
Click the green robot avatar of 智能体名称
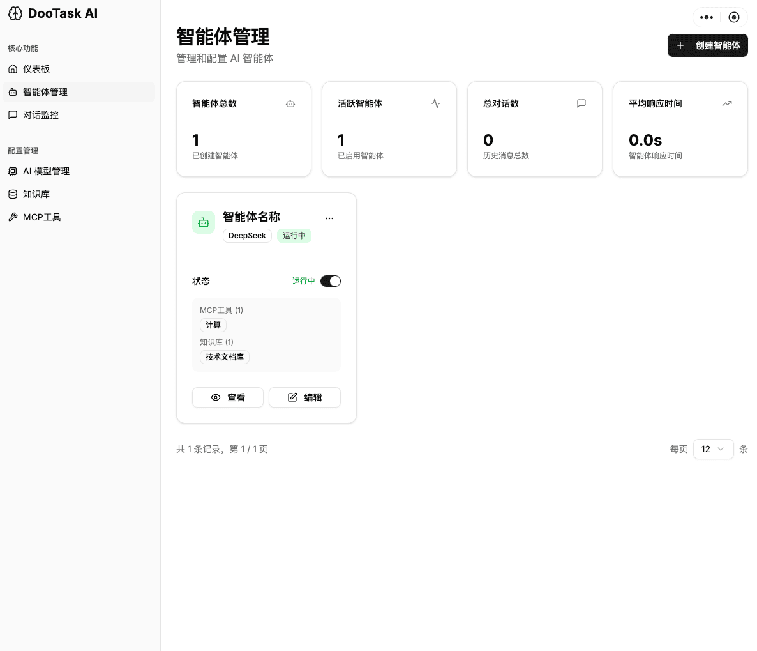coord(204,222)
